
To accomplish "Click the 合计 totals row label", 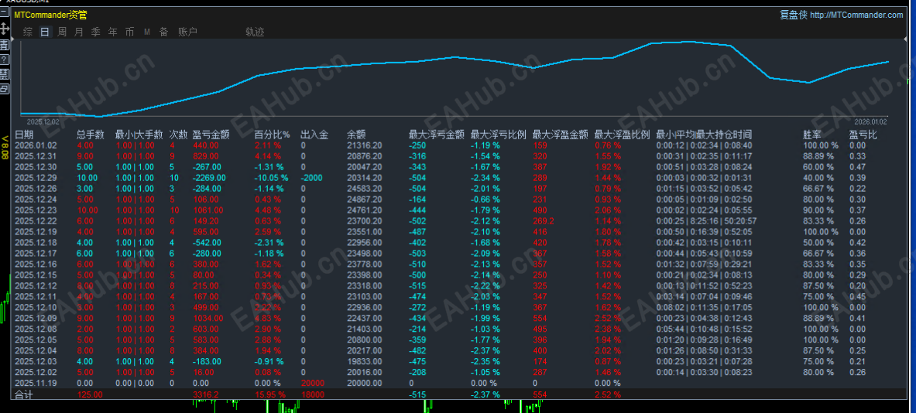I will [24, 395].
